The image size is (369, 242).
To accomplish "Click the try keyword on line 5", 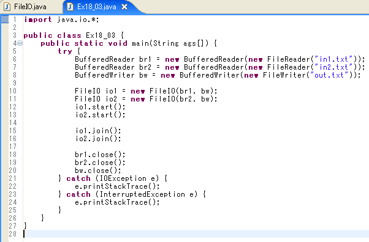I will pos(65,51).
